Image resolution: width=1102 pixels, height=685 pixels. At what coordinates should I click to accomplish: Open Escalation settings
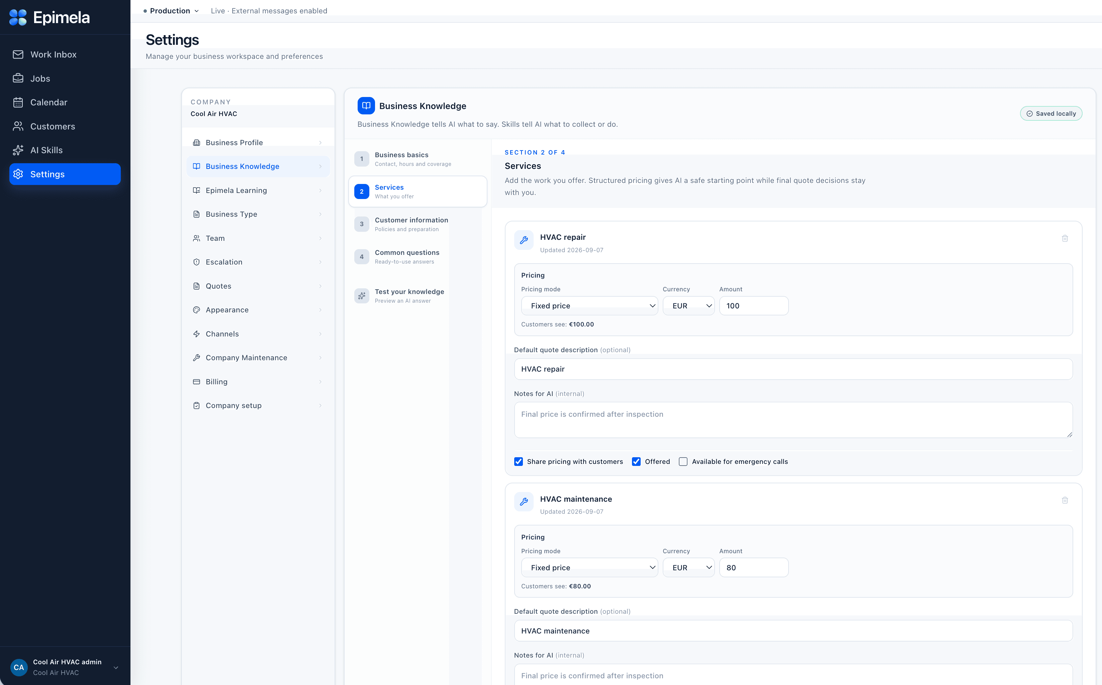[x=258, y=262]
